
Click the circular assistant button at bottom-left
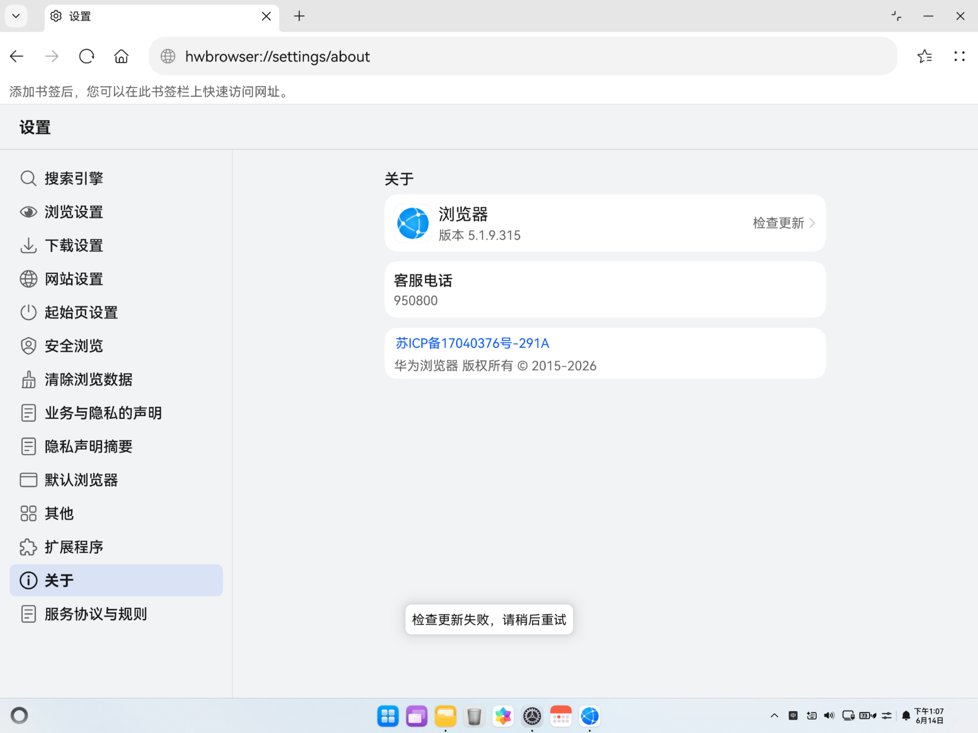coord(19,715)
